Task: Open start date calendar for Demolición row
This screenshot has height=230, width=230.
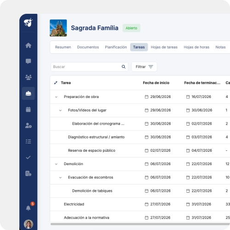Action: (x=147, y=164)
